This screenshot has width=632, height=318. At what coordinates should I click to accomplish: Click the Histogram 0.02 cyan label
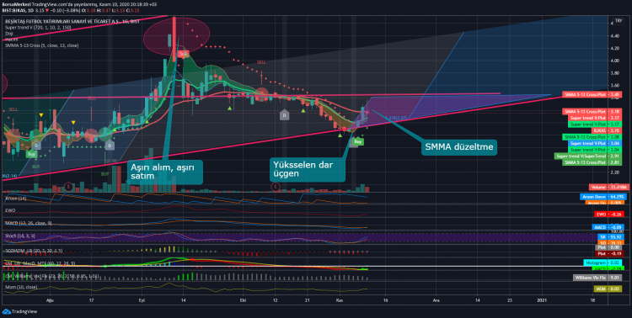coord(603,262)
